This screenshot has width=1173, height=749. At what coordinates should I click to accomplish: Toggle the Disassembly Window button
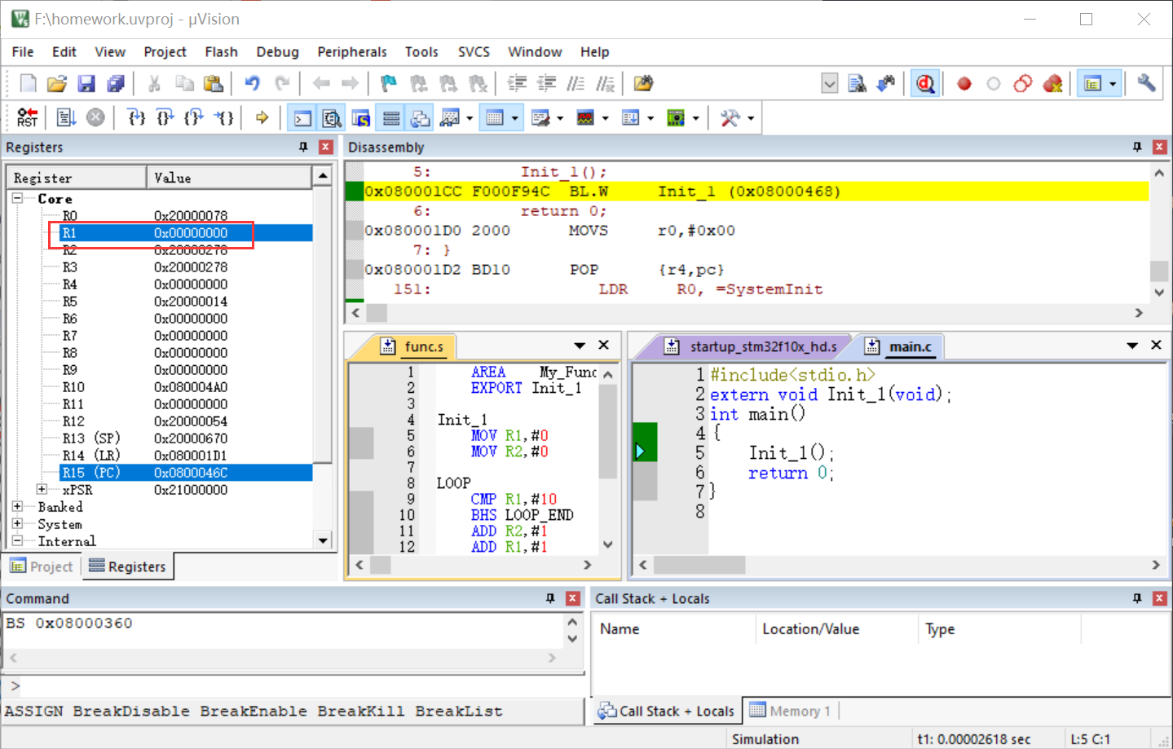[332, 118]
